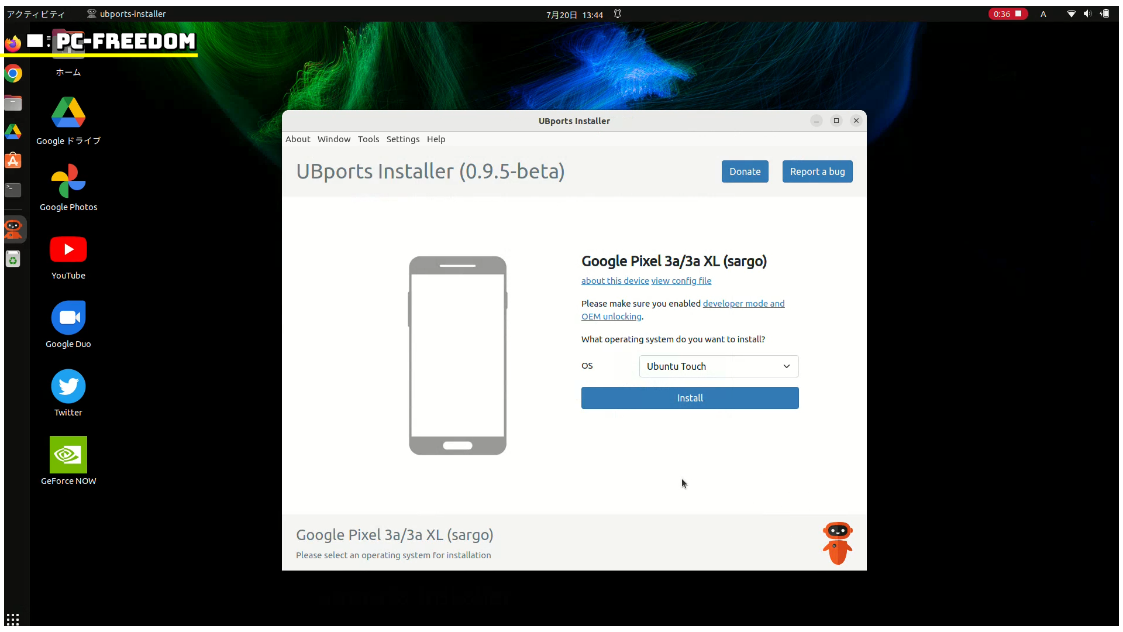
Task: Launch GeForce NOW desktop shortcut
Action: [68, 455]
